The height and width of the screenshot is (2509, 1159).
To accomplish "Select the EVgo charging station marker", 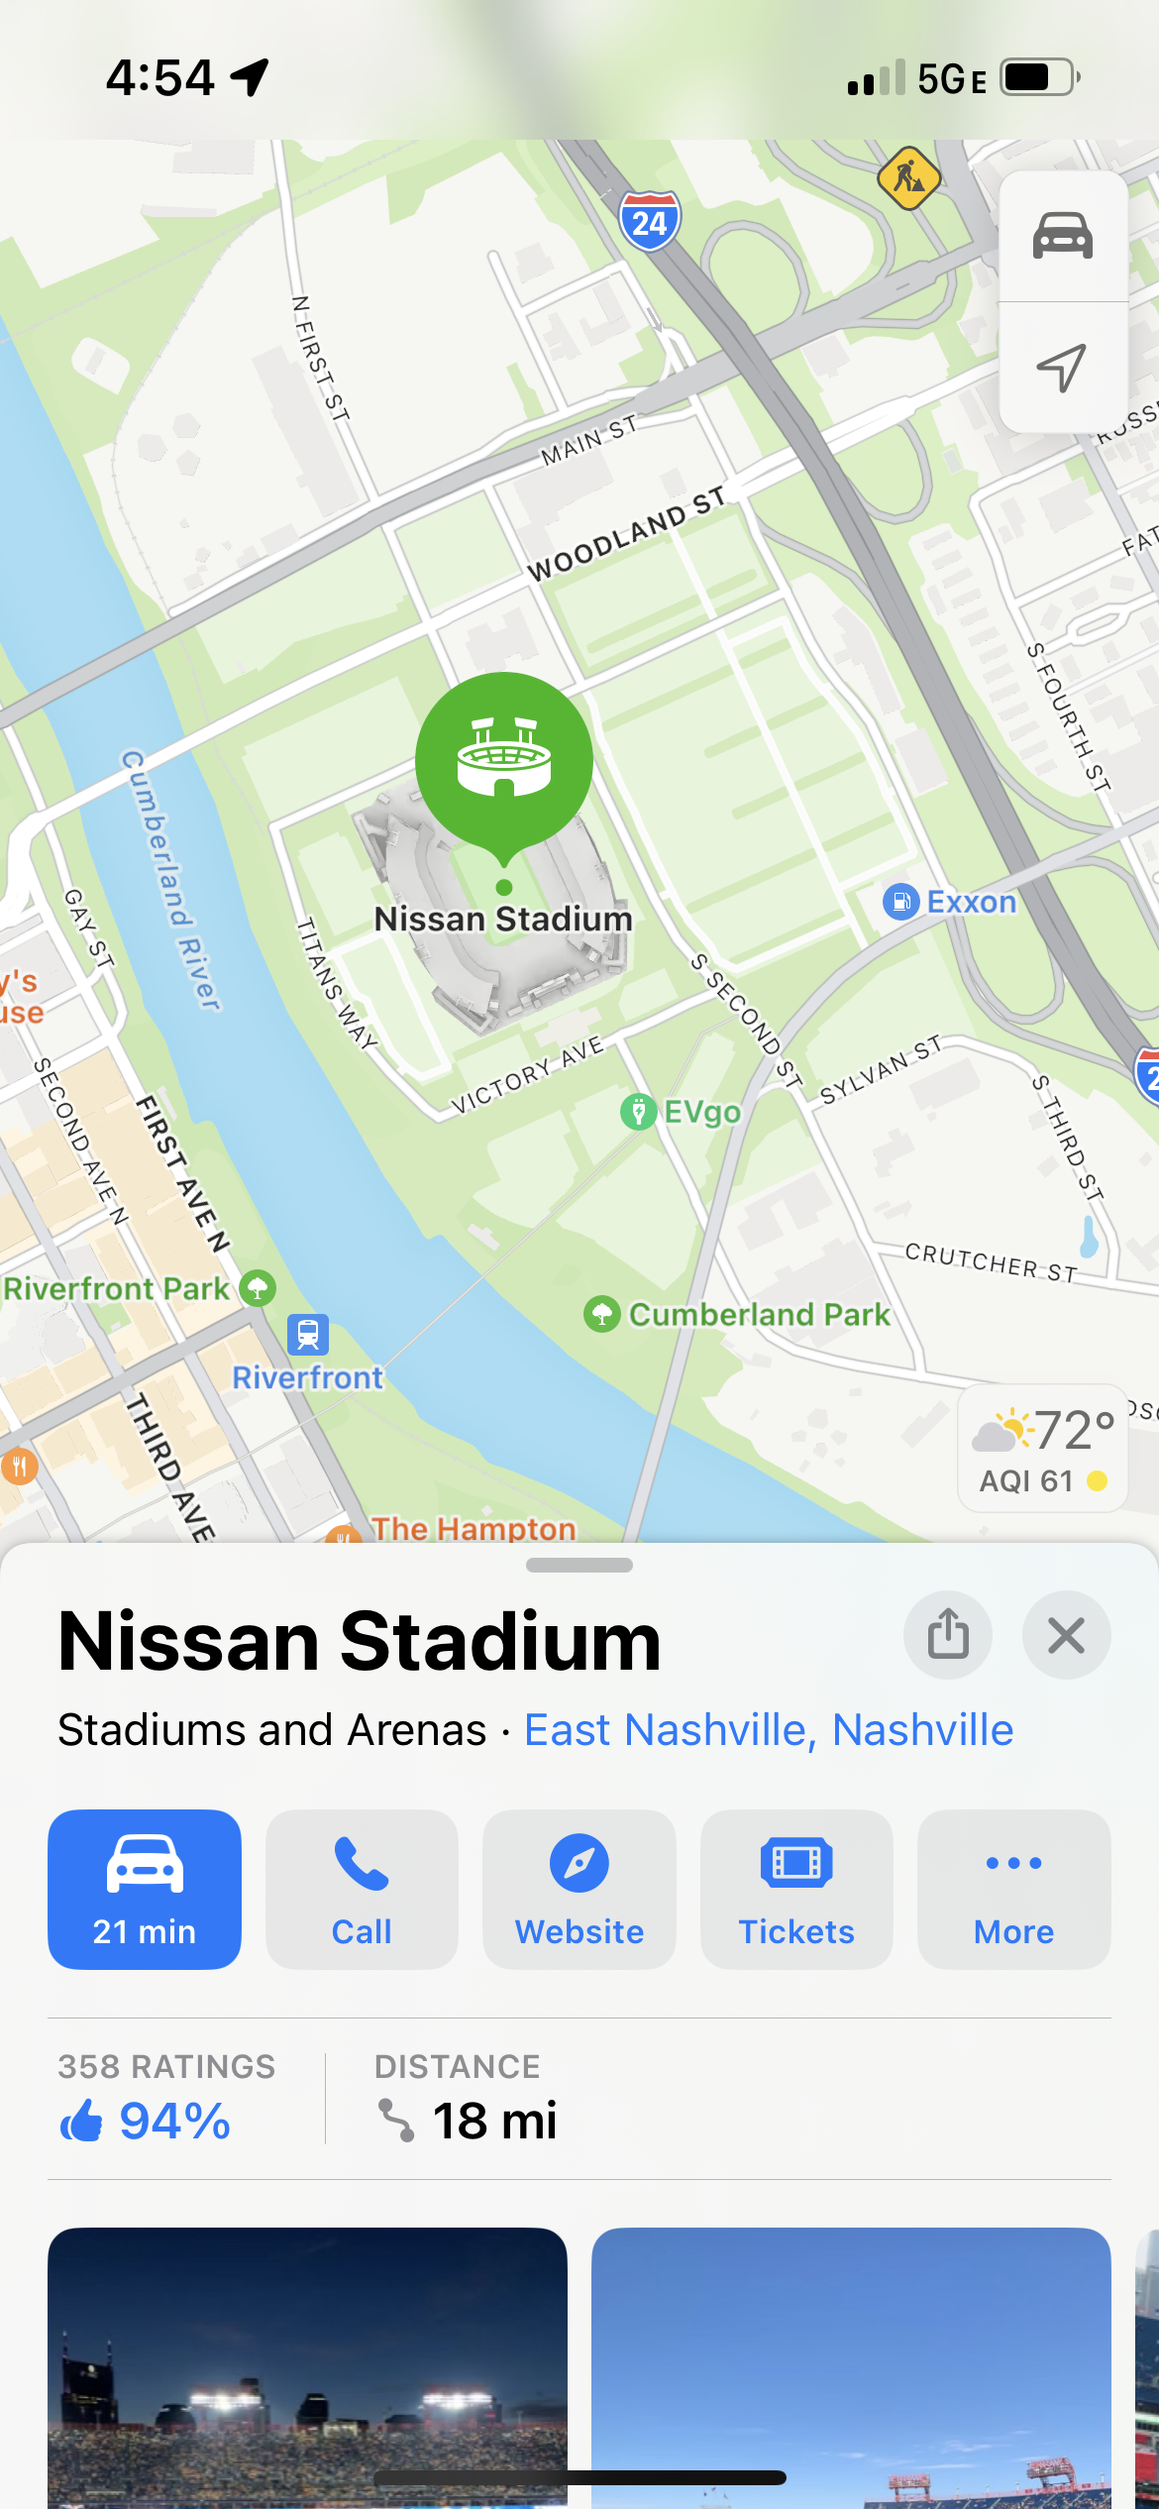I will tap(639, 1112).
